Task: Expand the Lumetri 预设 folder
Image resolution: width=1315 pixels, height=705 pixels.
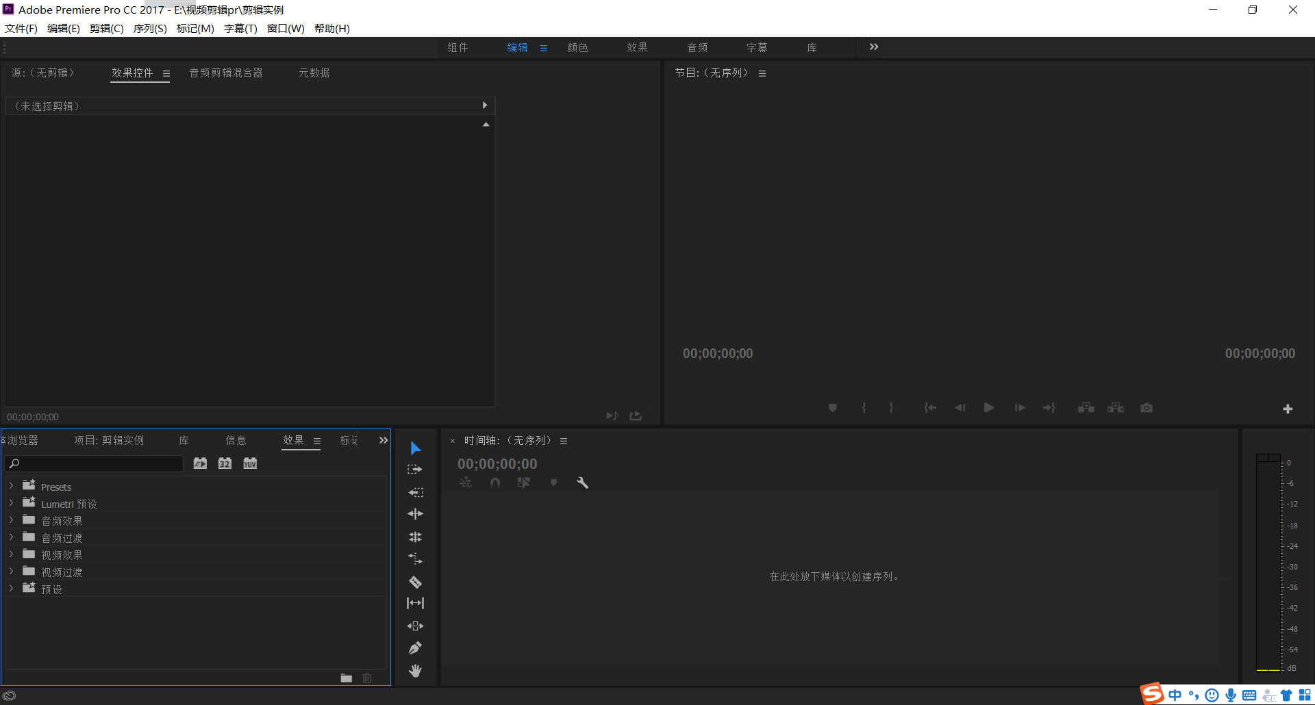Action: pyautogui.click(x=11, y=503)
